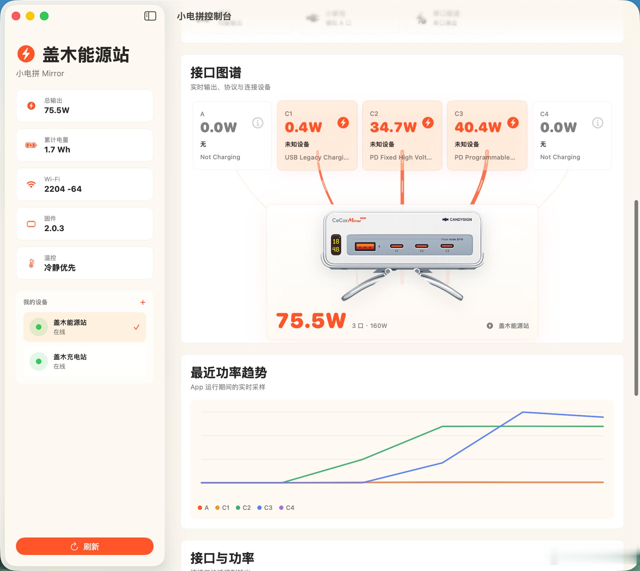Click the CeCarMirror brand text on charger
Image resolution: width=640 pixels, height=571 pixels.
tap(349, 220)
